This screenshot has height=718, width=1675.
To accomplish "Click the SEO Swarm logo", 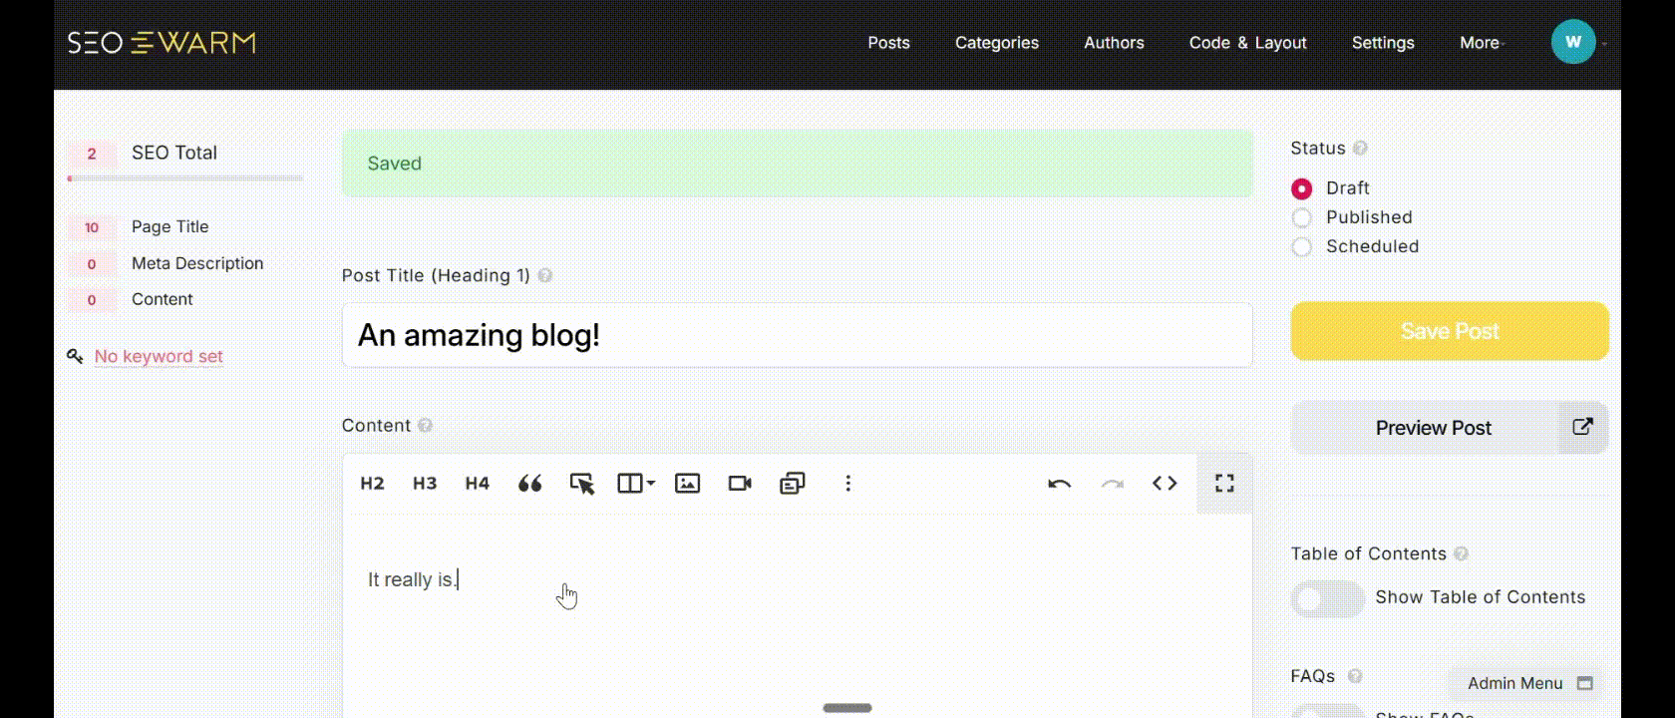I will pyautogui.click(x=162, y=42).
